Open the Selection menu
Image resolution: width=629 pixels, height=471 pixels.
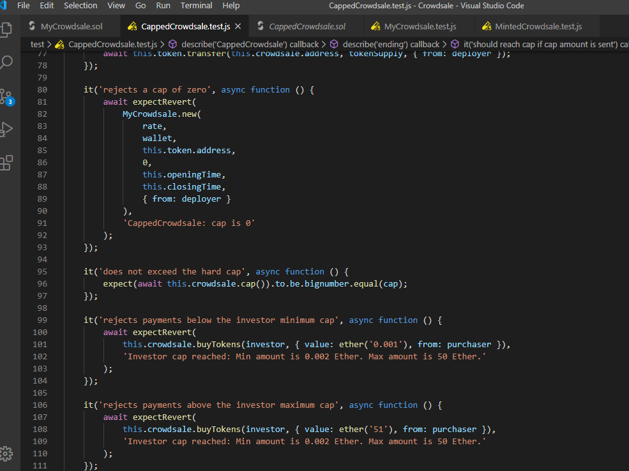point(80,6)
